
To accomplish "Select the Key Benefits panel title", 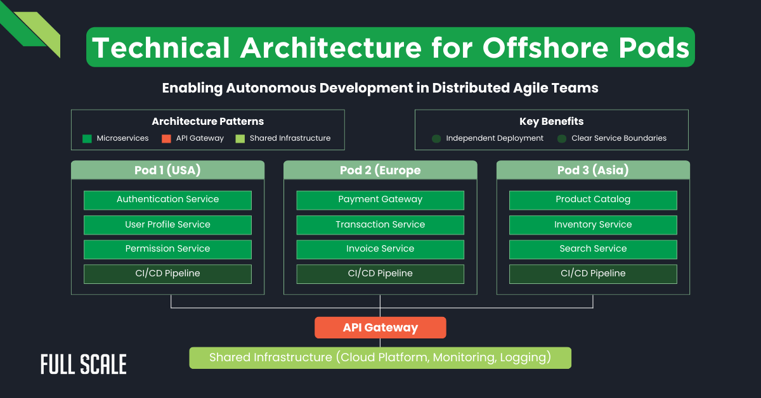I will 551,121.
